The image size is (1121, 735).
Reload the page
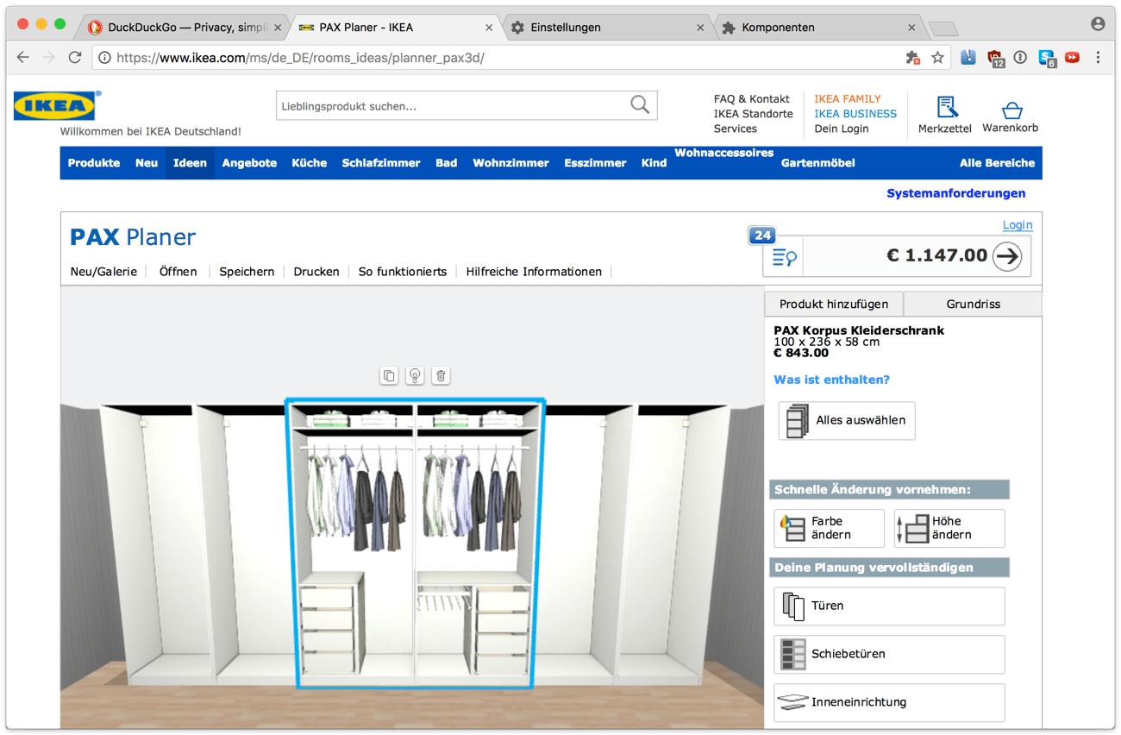click(x=75, y=58)
